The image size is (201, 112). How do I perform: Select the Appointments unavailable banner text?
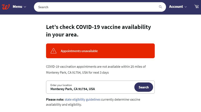79,51
